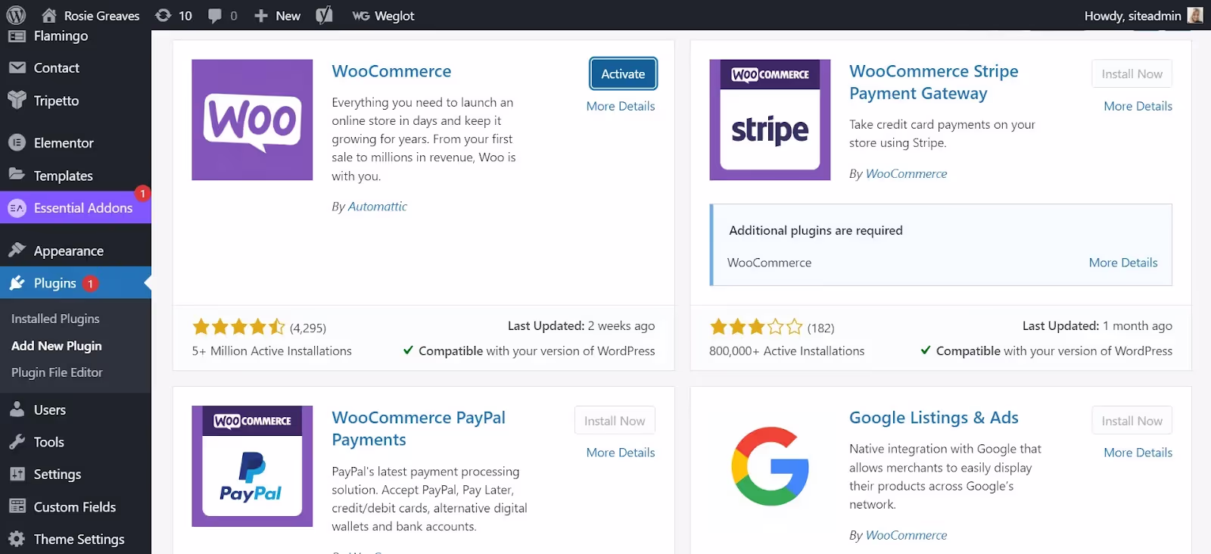The width and height of the screenshot is (1211, 554).
Task: Open the Yoast SEO toolbar icon
Action: pos(324,15)
